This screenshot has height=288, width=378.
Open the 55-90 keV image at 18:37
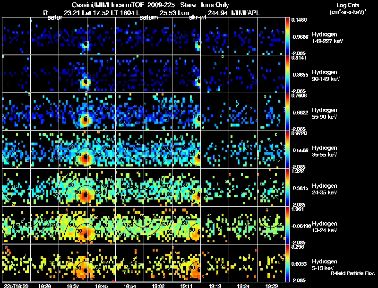click(73, 112)
